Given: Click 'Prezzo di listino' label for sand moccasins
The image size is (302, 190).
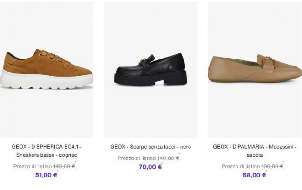Looking at the screenshot, I should pos(241,166).
